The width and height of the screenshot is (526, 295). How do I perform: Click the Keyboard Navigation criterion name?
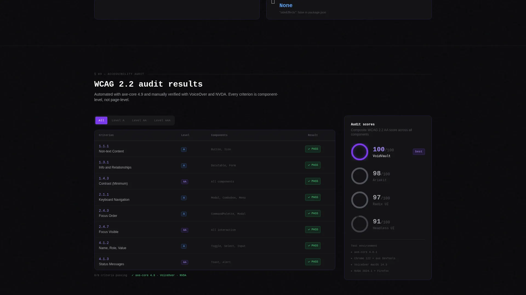(x=114, y=200)
